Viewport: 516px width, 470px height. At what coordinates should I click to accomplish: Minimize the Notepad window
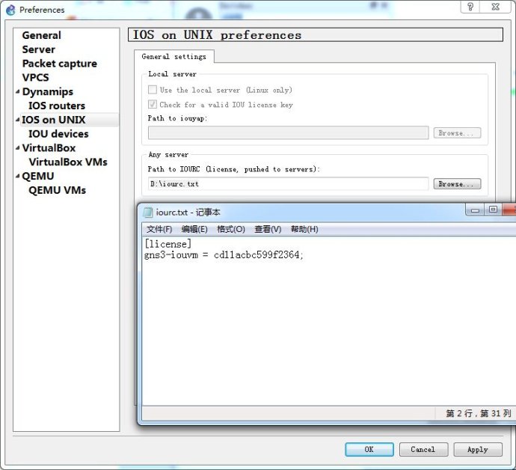point(475,210)
